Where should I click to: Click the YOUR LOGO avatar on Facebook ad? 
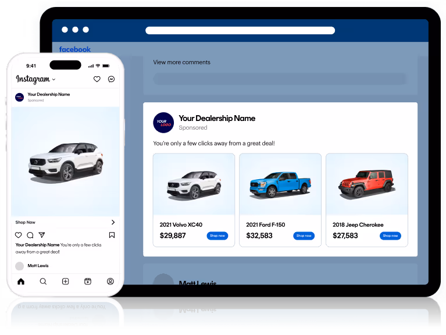(x=163, y=123)
